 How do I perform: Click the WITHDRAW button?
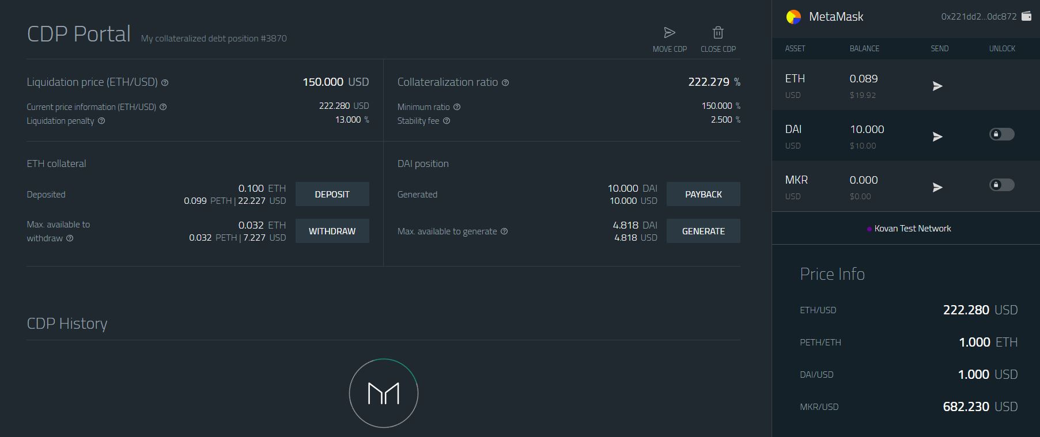click(332, 231)
